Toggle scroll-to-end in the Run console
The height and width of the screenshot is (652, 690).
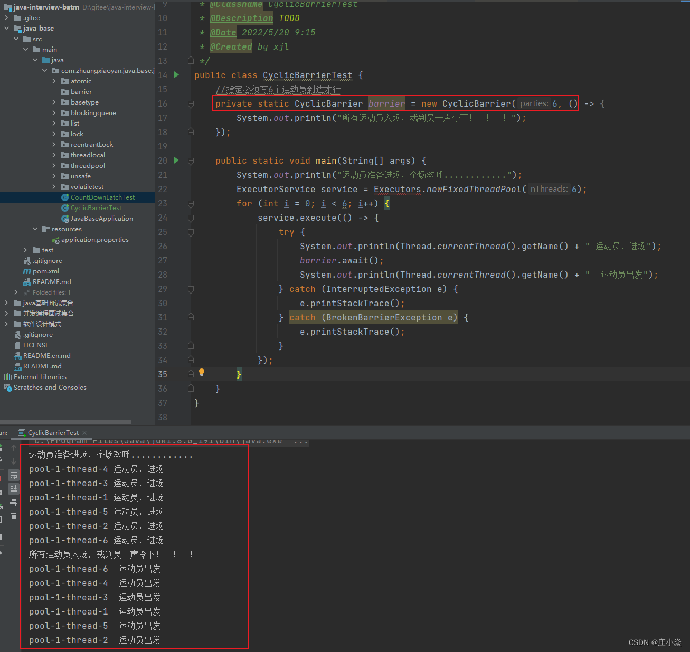(14, 489)
